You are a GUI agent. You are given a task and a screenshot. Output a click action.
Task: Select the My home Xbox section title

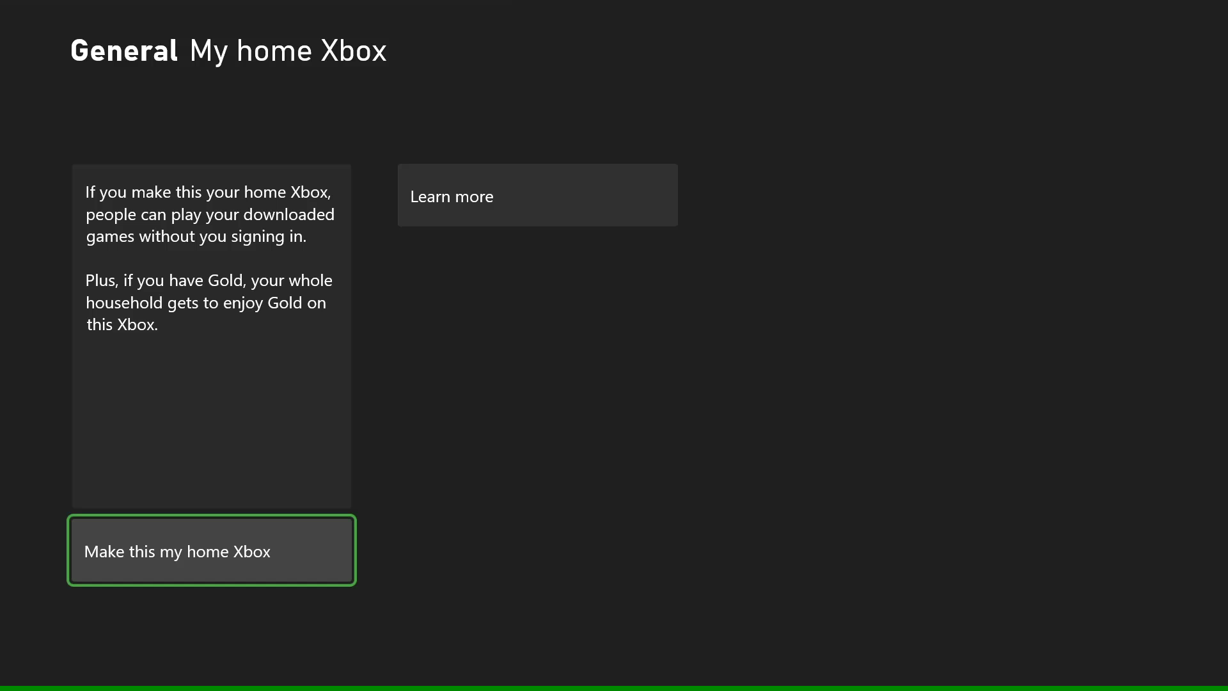click(x=287, y=51)
